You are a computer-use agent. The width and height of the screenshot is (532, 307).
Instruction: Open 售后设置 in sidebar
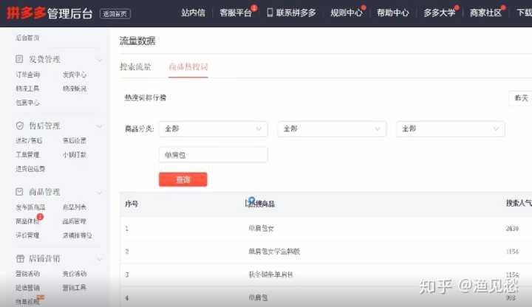pos(75,141)
